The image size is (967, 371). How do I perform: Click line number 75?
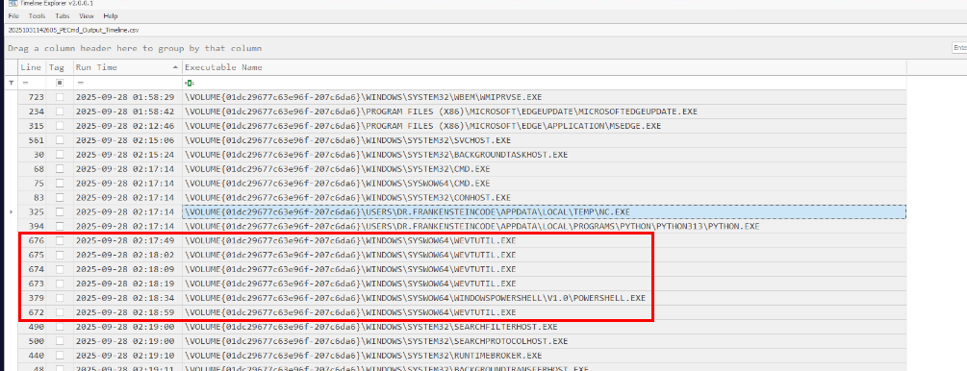tap(39, 183)
